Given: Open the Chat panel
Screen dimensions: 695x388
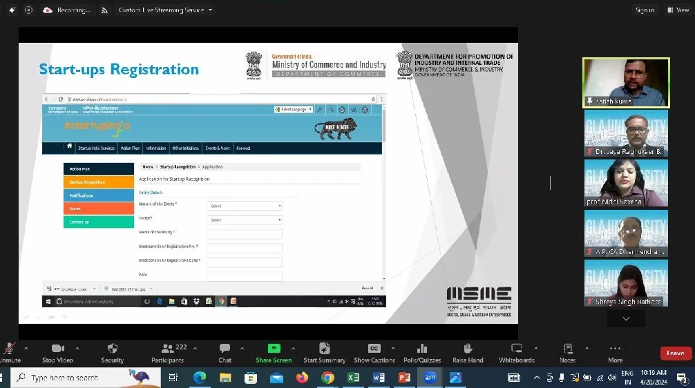Looking at the screenshot, I should pos(225,349).
